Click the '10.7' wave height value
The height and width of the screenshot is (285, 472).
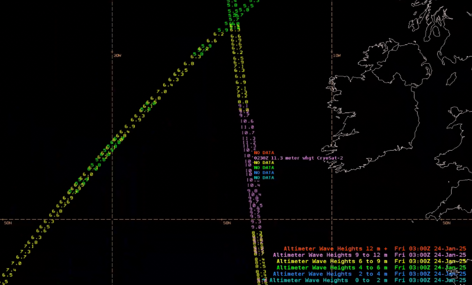coord(248,133)
